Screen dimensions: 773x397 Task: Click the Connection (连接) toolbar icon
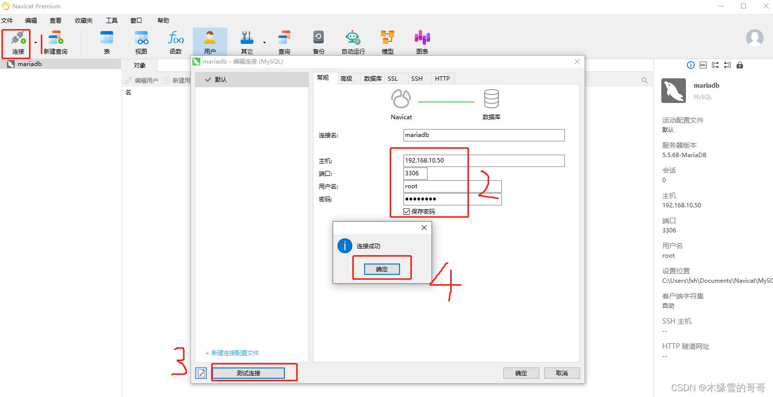point(18,43)
